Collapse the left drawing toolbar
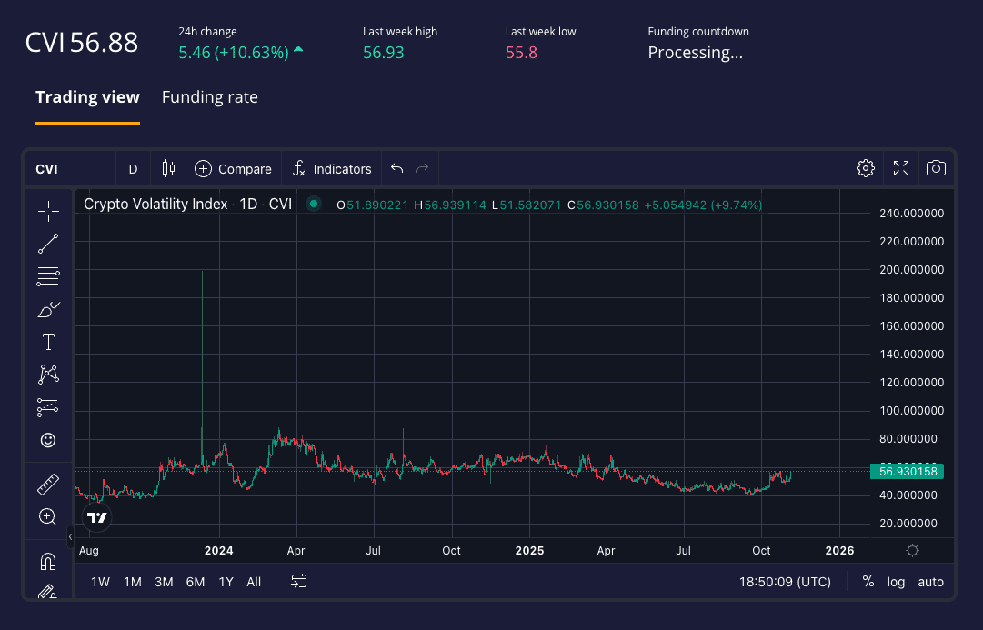The width and height of the screenshot is (983, 630). tap(71, 537)
